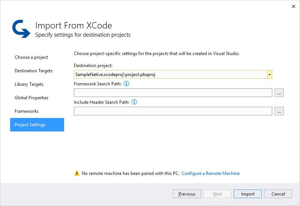Click inside Include Header Search Path field
Image resolution: width=300 pixels, height=206 pixels.
[173, 111]
